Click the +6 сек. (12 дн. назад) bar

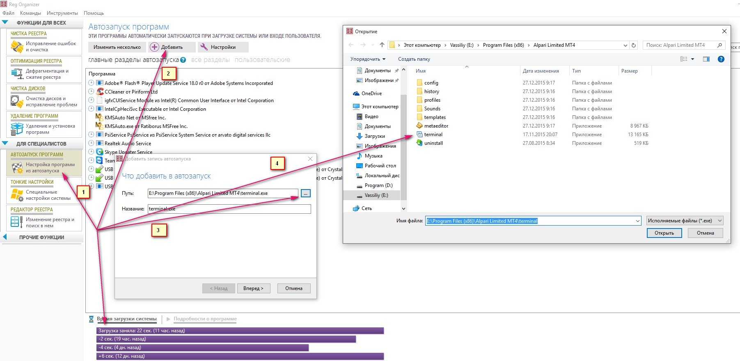point(240,356)
